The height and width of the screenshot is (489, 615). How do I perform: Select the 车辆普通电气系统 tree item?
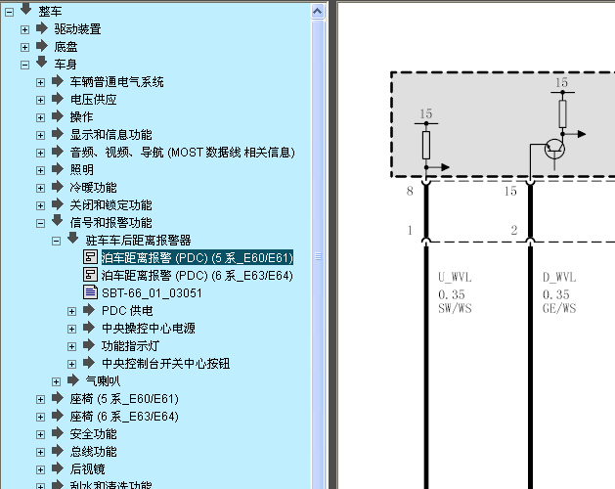pos(117,82)
